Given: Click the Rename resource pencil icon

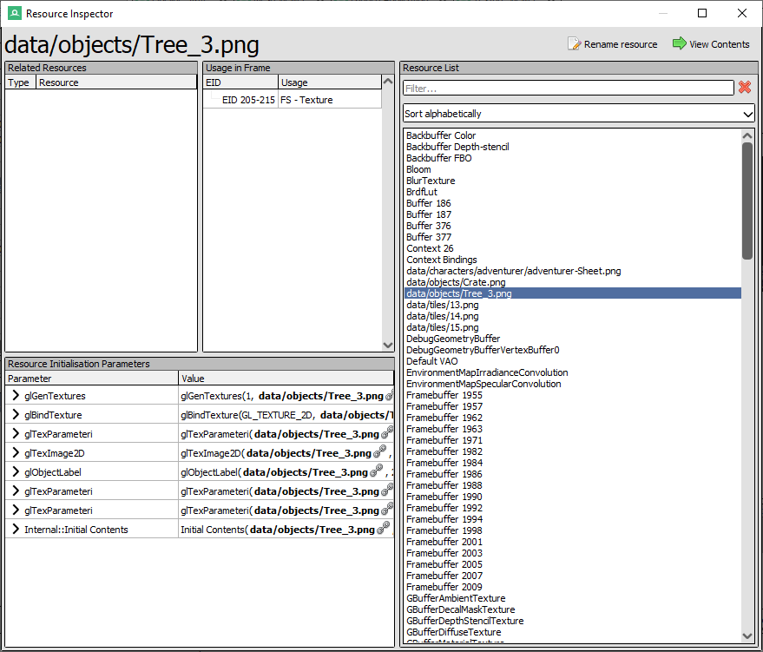Looking at the screenshot, I should pyautogui.click(x=574, y=44).
